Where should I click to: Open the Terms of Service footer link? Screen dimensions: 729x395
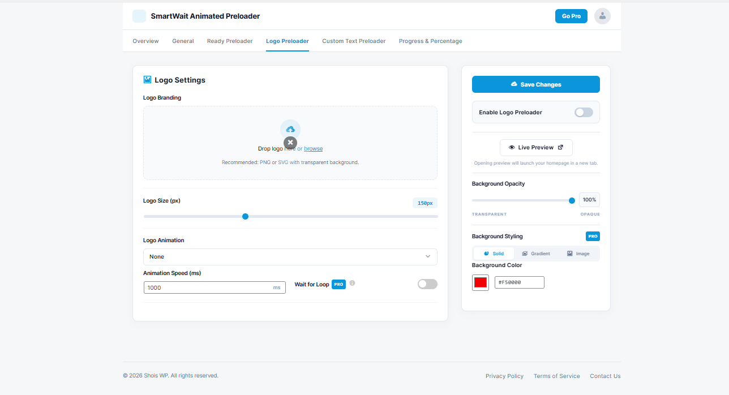click(557, 376)
